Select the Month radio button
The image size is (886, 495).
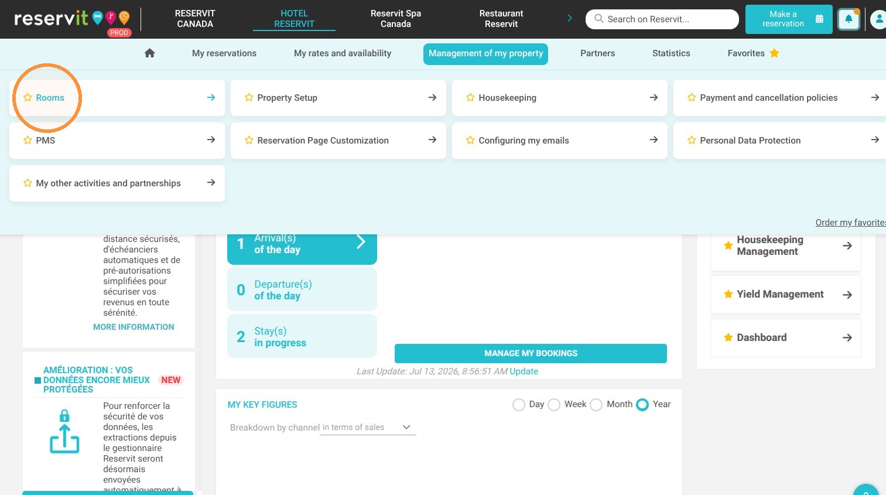(596, 405)
